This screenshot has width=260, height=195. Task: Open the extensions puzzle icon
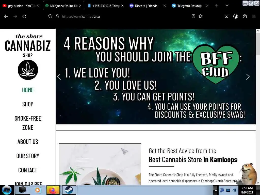click(x=245, y=16)
